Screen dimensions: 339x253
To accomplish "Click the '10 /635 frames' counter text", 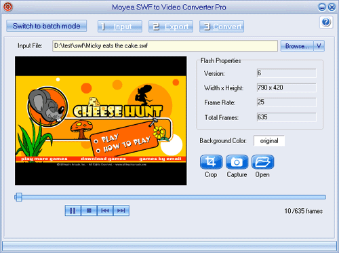I will 303,211.
